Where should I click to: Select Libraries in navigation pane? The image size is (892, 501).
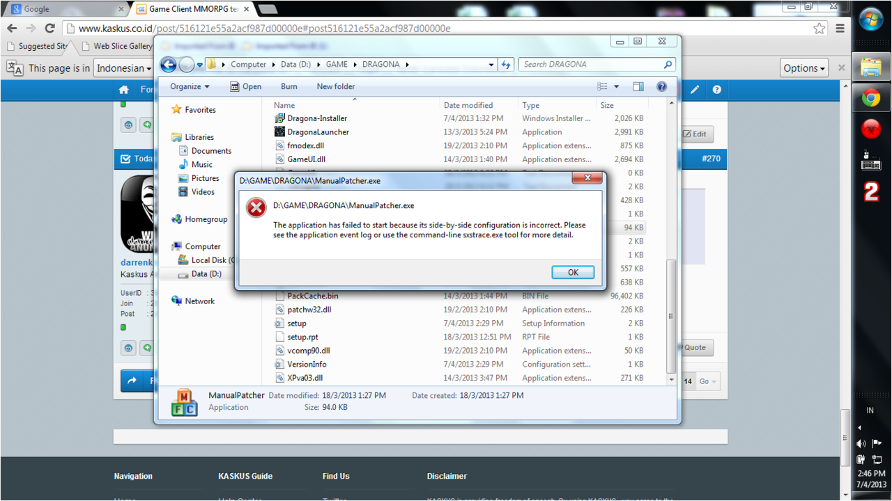(199, 137)
